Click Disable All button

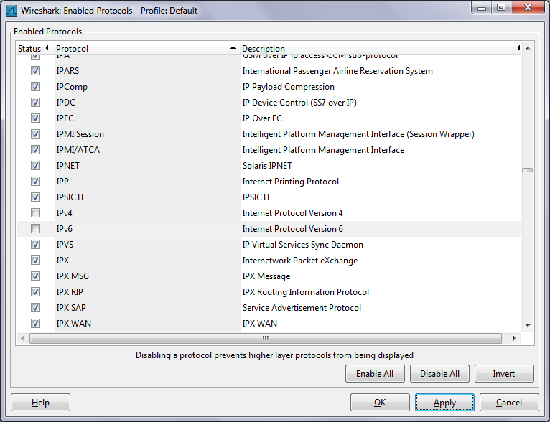(x=439, y=374)
